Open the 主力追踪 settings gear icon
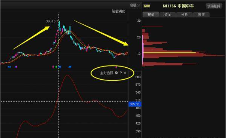 [x=116, y=73]
